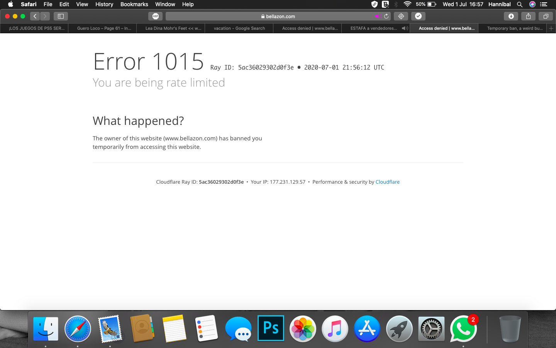The height and width of the screenshot is (348, 556).
Task: Click the bellazon.com address bar
Action: [278, 16]
